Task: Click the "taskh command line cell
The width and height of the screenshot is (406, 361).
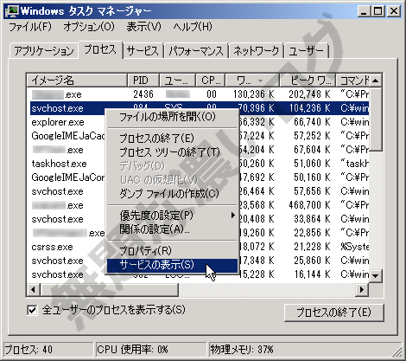Action: [x=354, y=164]
